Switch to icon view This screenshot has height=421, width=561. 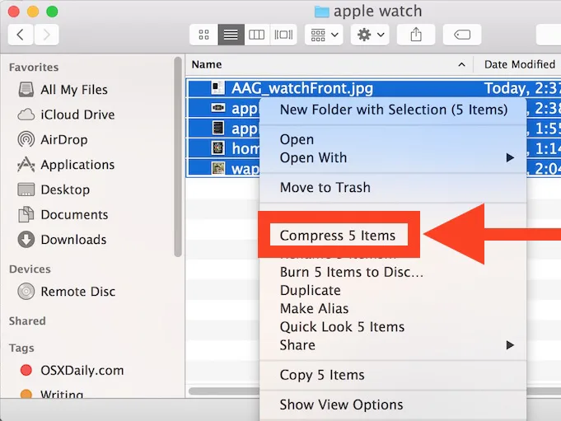tap(204, 35)
